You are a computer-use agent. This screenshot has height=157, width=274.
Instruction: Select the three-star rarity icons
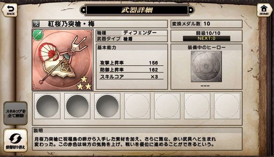84,83
